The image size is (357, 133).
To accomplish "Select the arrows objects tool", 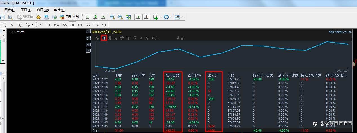I will pos(28,25).
